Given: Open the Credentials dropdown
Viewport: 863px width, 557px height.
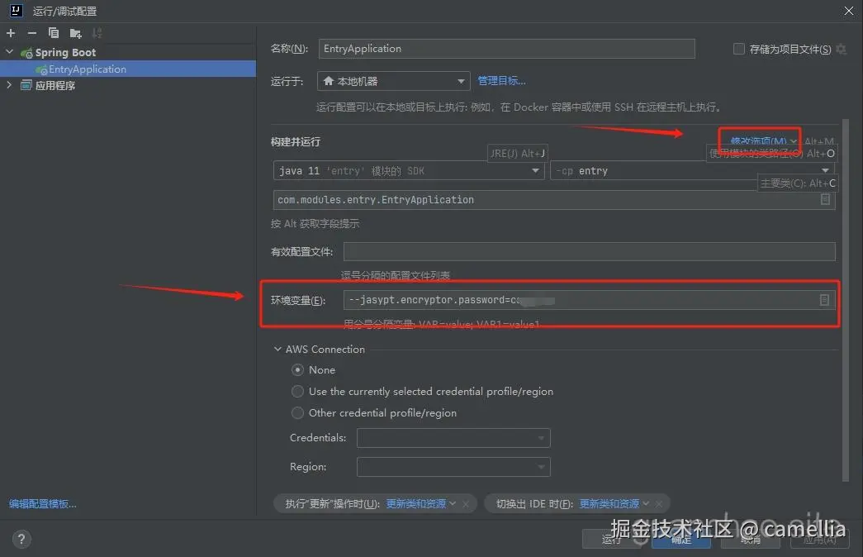Looking at the screenshot, I should point(453,438).
